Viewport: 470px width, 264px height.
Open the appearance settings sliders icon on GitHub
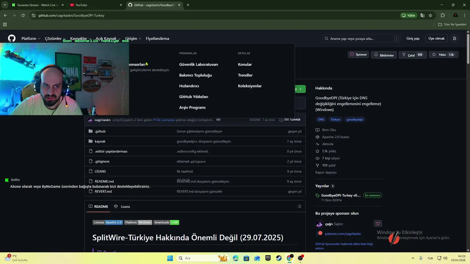tap(455, 38)
